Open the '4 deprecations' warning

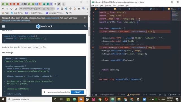coord(134,95)
